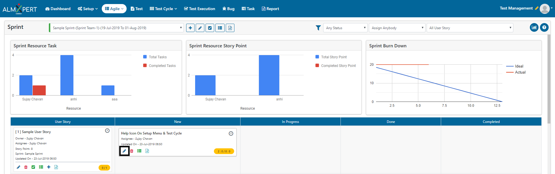Expand the Agile menu
The width and height of the screenshot is (555, 174).
114,9
